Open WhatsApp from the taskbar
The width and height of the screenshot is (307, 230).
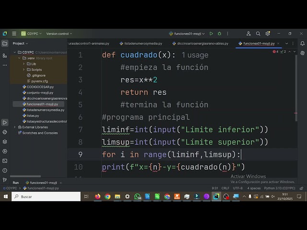[x=138, y=196]
